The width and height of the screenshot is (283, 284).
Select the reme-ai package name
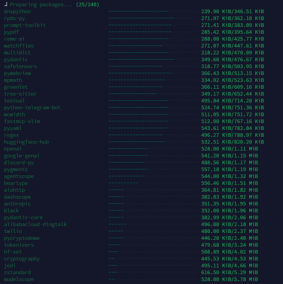14,39
